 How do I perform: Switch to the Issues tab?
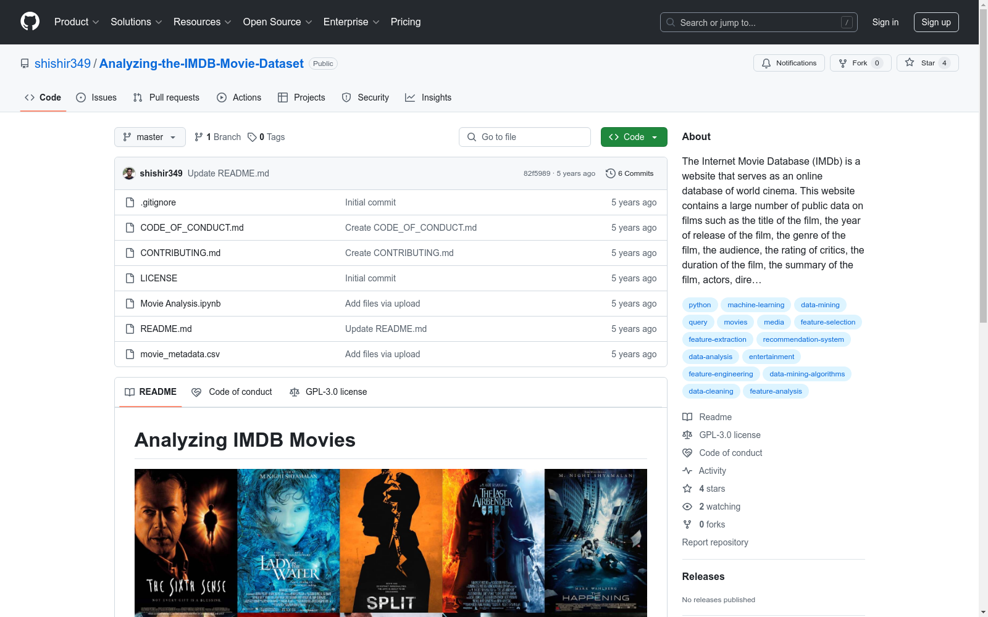click(96, 97)
